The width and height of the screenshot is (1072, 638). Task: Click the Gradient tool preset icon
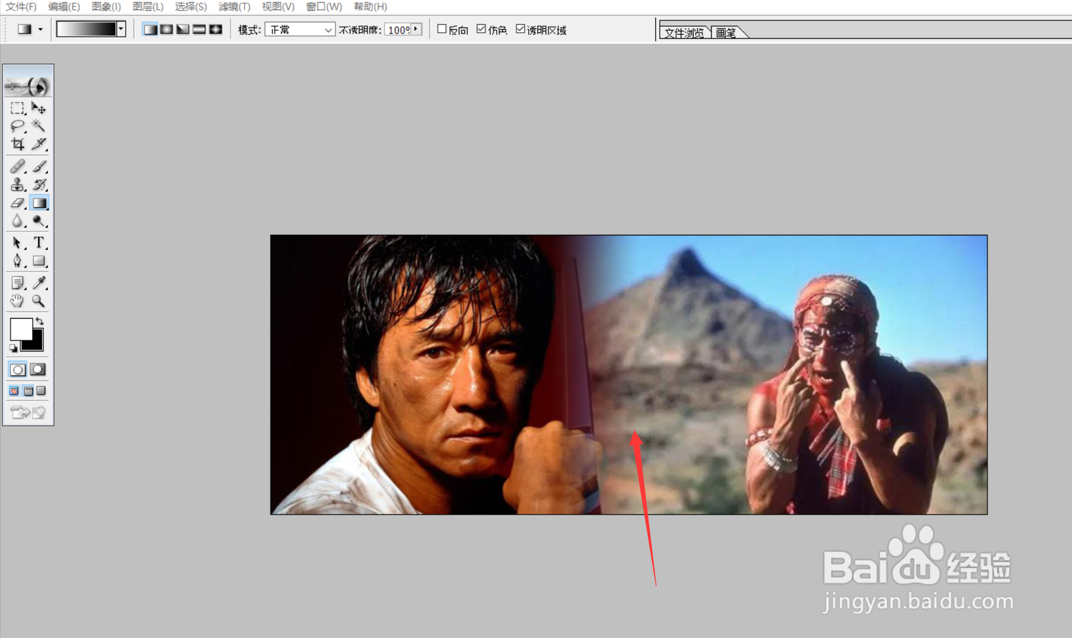[25, 30]
